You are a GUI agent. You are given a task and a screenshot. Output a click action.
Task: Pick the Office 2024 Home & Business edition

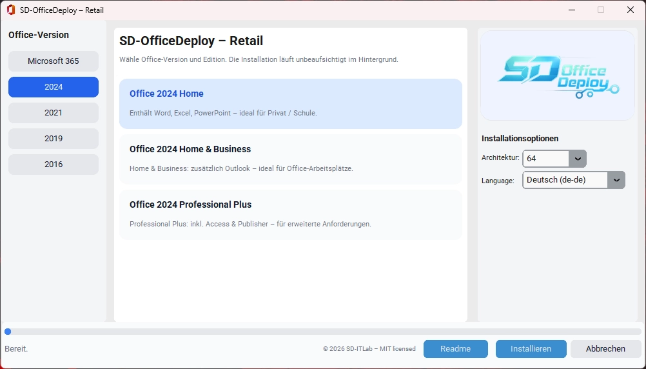coord(291,159)
